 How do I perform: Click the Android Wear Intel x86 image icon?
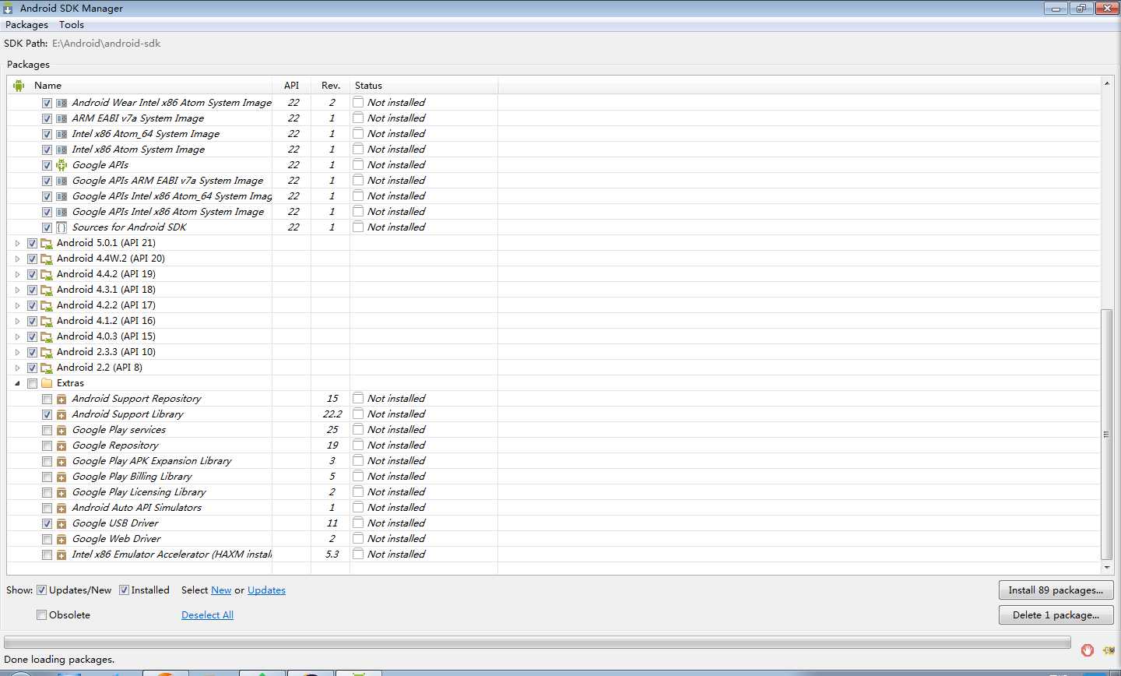pyautogui.click(x=61, y=103)
